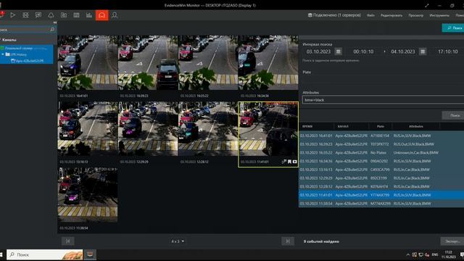The image size is (464, 261).
Task: Open thumbnail captured at 16:41:01
Action: point(88,62)
